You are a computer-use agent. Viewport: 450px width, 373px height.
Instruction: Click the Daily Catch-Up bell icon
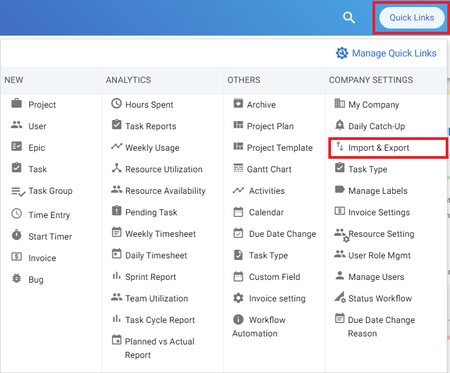(340, 125)
